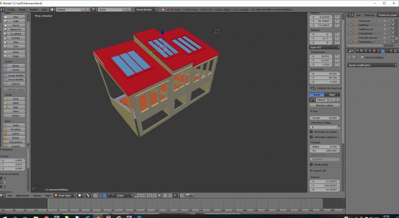Image resolution: width=399 pixels, height=218 pixels.
Task: Add a Cube mesh from the tool shelf
Action: 15,21
